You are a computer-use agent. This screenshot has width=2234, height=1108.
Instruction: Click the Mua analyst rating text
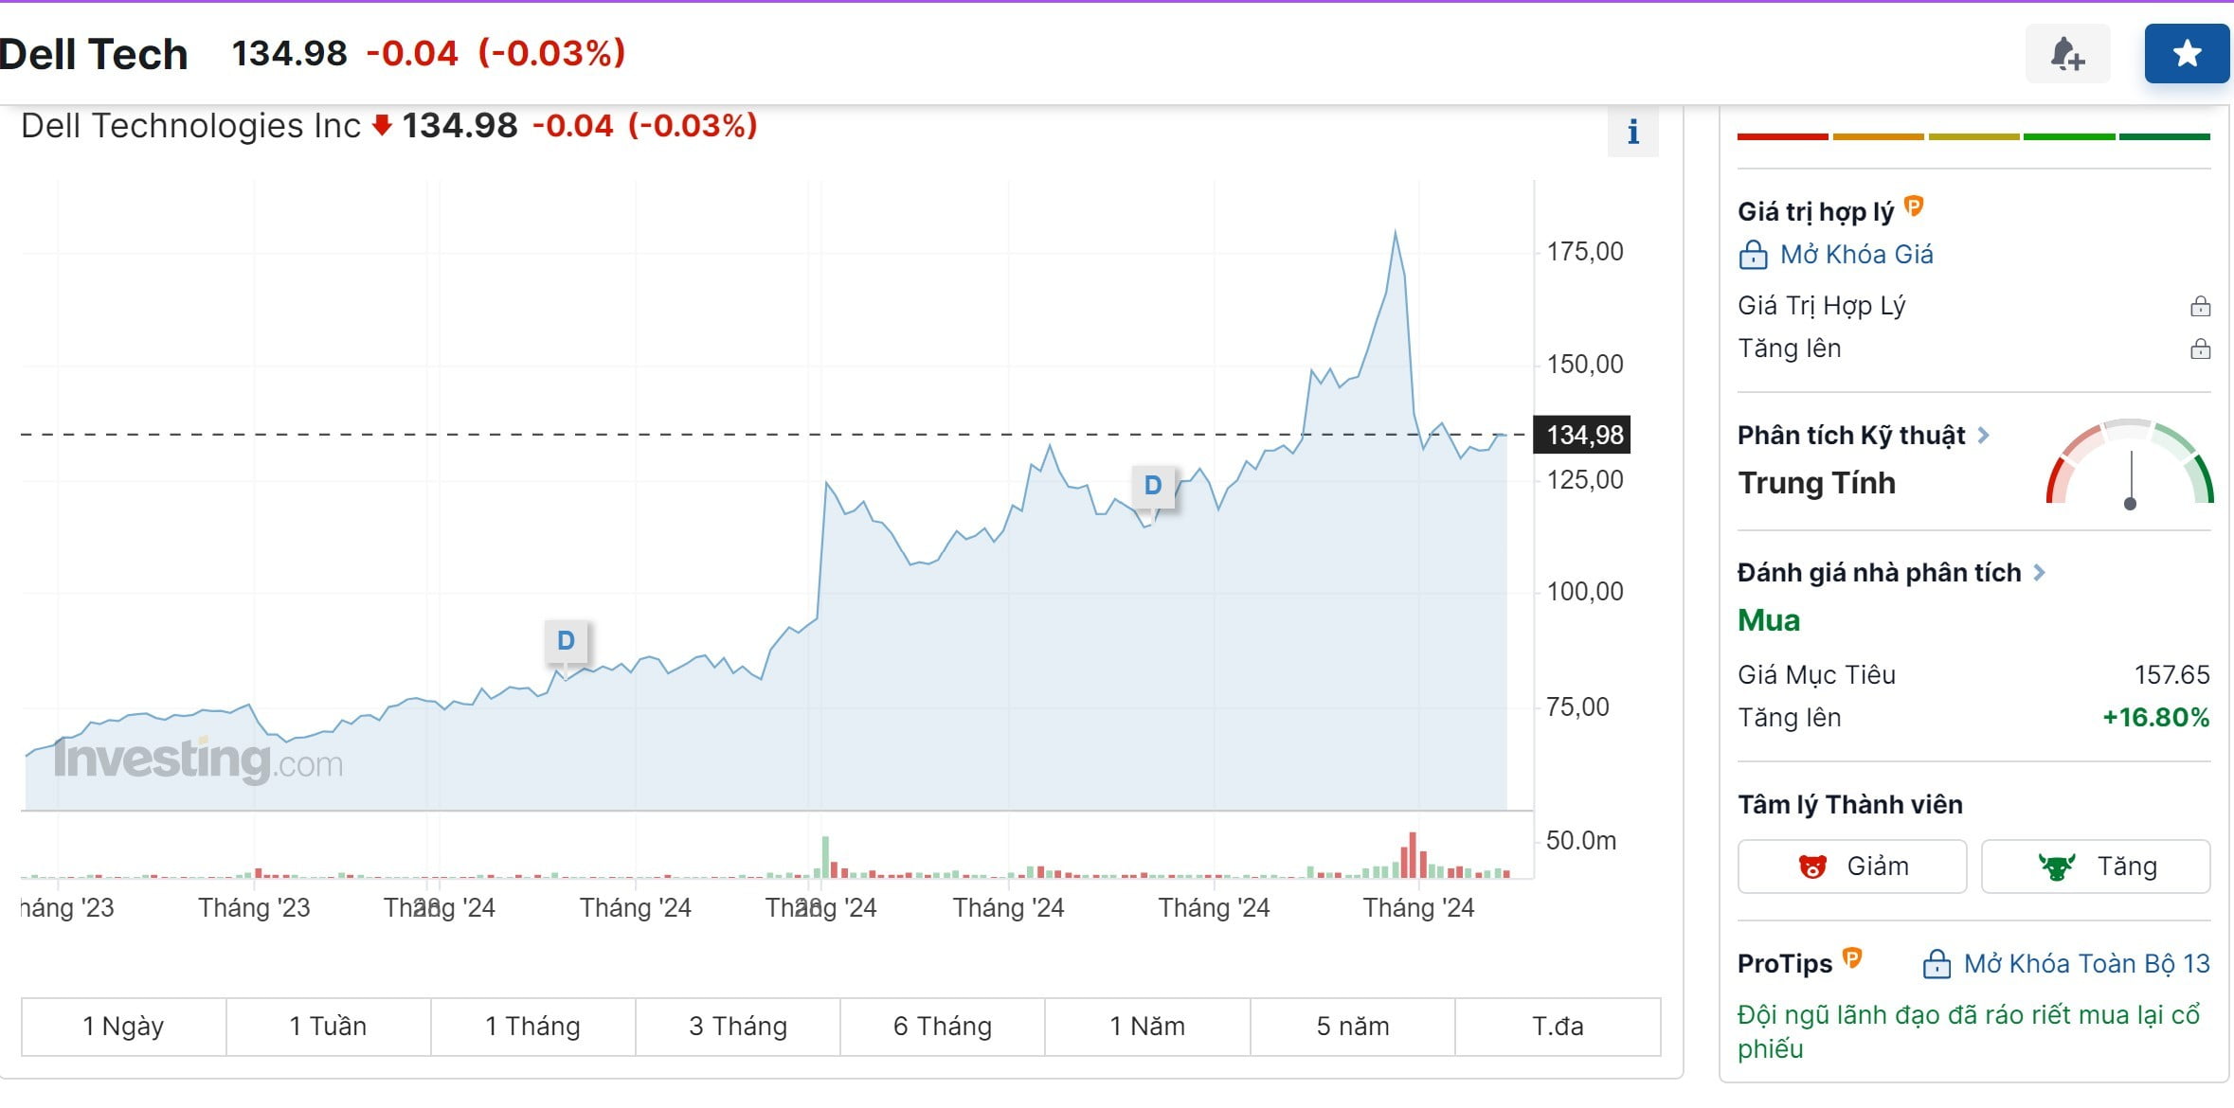click(1769, 621)
